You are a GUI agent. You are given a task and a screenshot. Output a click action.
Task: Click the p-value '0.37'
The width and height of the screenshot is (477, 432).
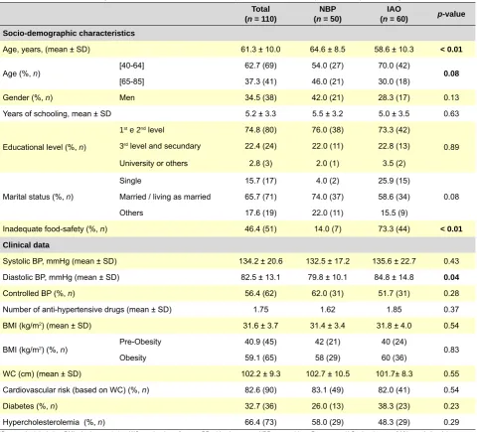point(451,310)
